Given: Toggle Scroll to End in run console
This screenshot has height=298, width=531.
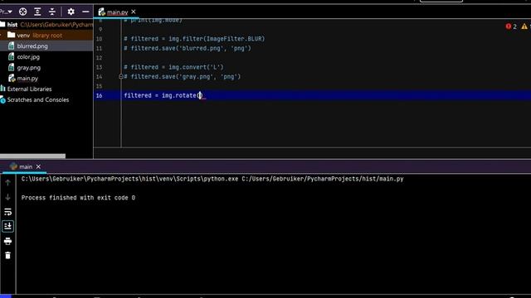Looking at the screenshot, I should coord(7,226).
